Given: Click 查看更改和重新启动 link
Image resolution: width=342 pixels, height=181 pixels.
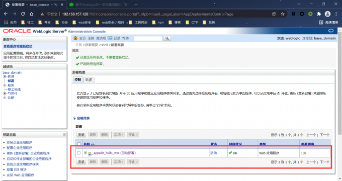Looking at the screenshot, I should (18, 46).
